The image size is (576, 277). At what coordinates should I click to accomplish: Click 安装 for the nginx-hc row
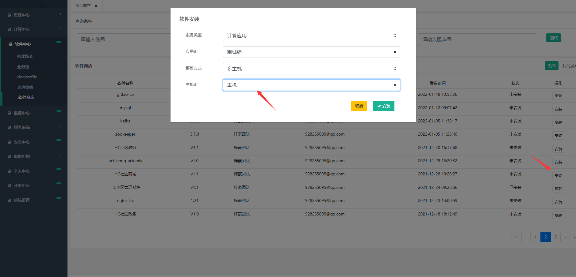tap(558, 202)
